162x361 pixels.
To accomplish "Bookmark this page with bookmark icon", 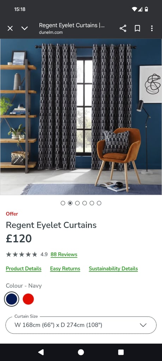I will tap(137, 28).
